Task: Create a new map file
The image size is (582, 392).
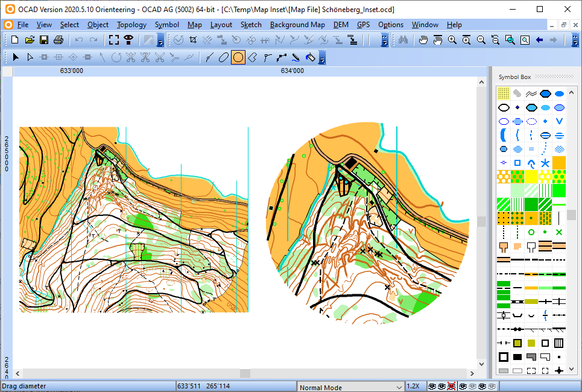Action: [15, 40]
